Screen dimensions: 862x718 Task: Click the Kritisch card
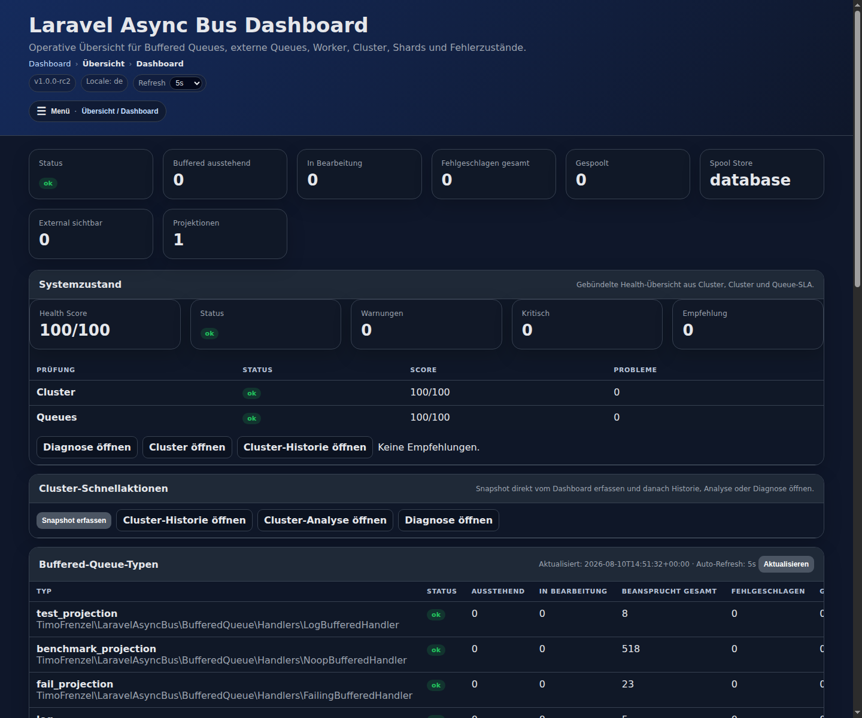coord(587,324)
